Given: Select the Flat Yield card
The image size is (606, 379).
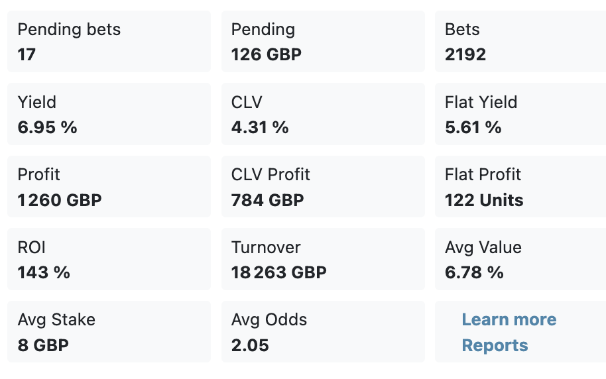Looking at the screenshot, I should click(520, 114).
